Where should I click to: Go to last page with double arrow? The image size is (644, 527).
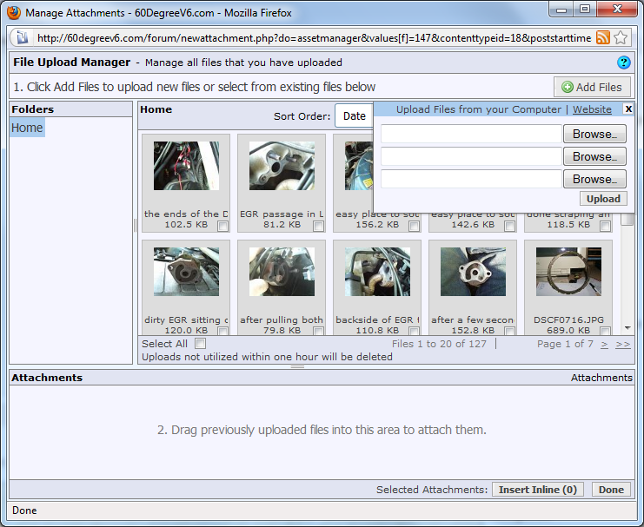click(x=623, y=344)
